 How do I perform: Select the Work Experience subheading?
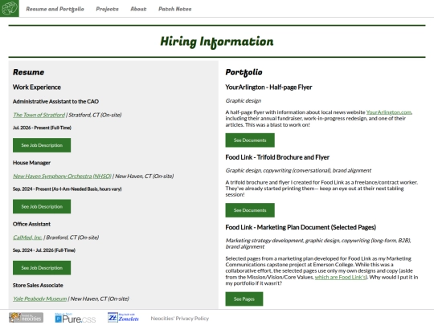tap(37, 87)
